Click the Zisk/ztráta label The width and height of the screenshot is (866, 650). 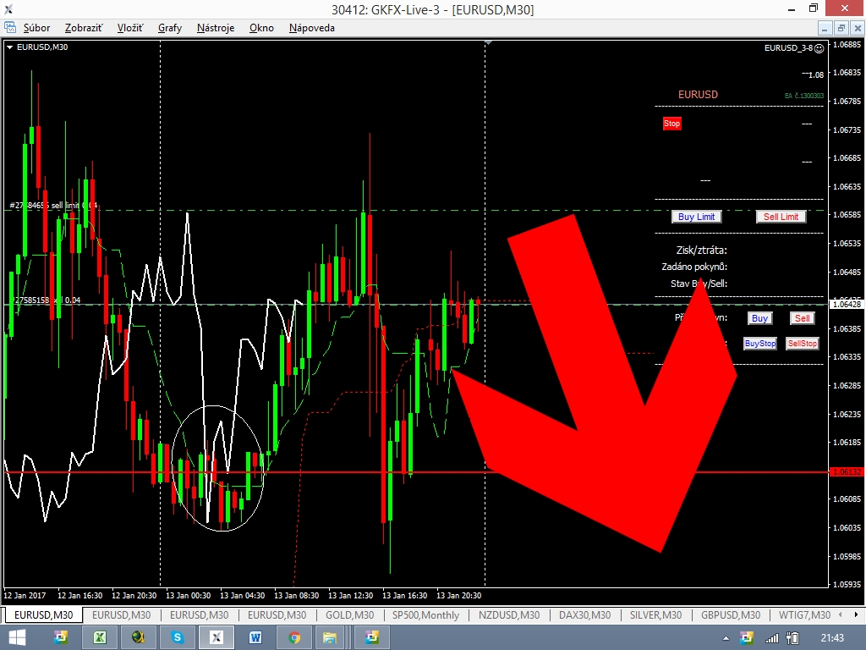701,251
